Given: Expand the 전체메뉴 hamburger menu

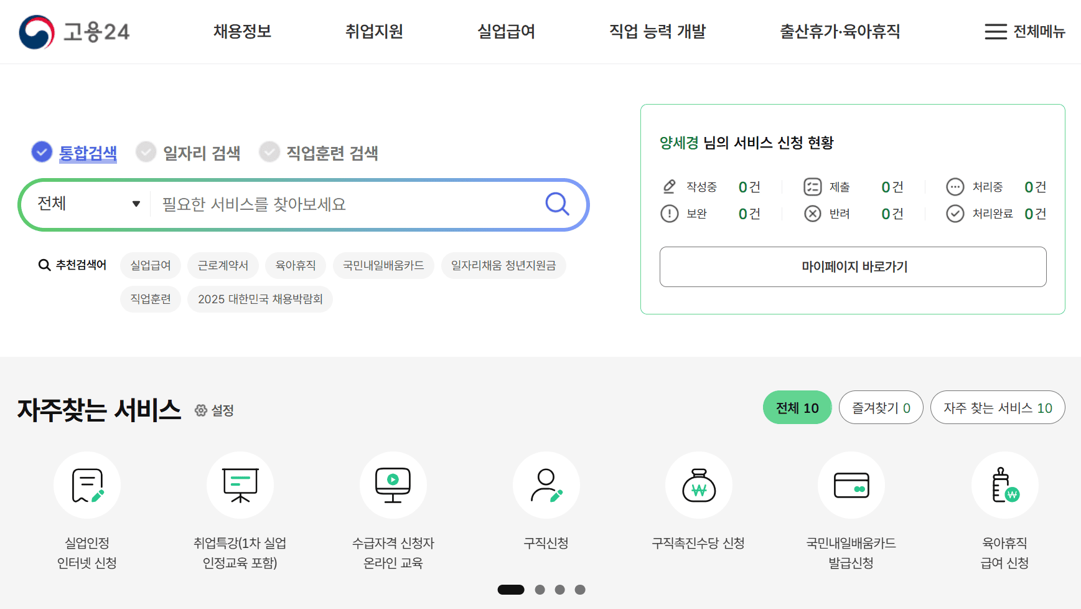Looking at the screenshot, I should click(1024, 32).
